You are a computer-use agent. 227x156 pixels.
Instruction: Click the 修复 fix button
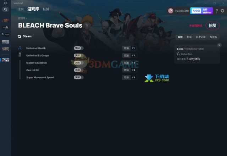tap(212, 26)
